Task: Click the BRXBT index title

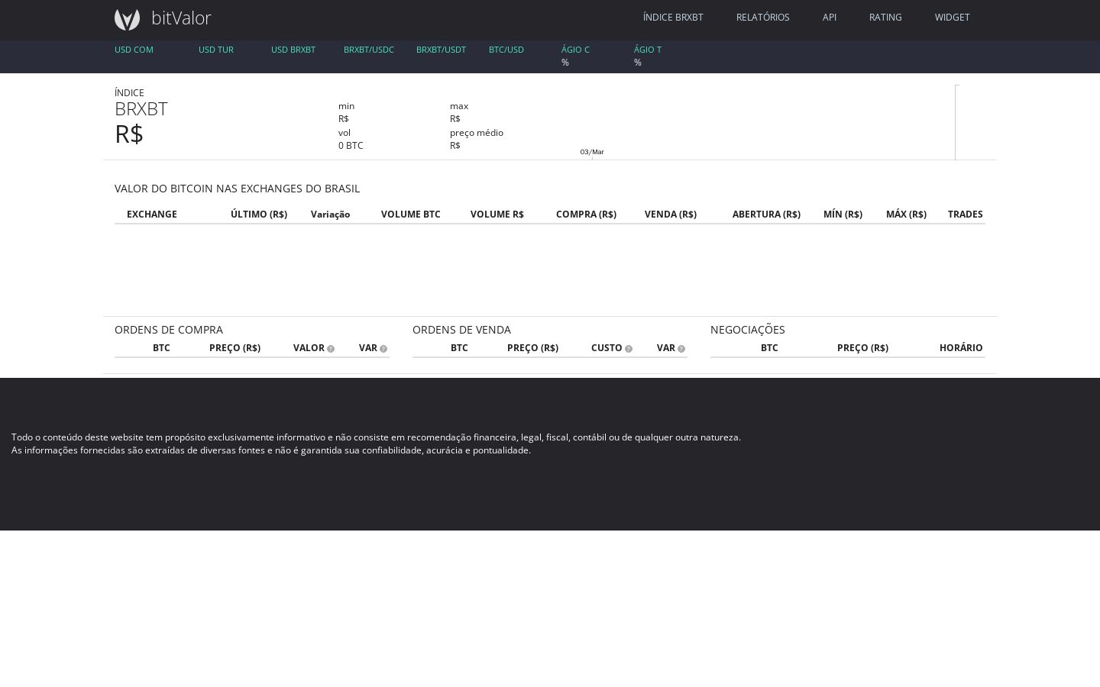Action: [x=141, y=109]
